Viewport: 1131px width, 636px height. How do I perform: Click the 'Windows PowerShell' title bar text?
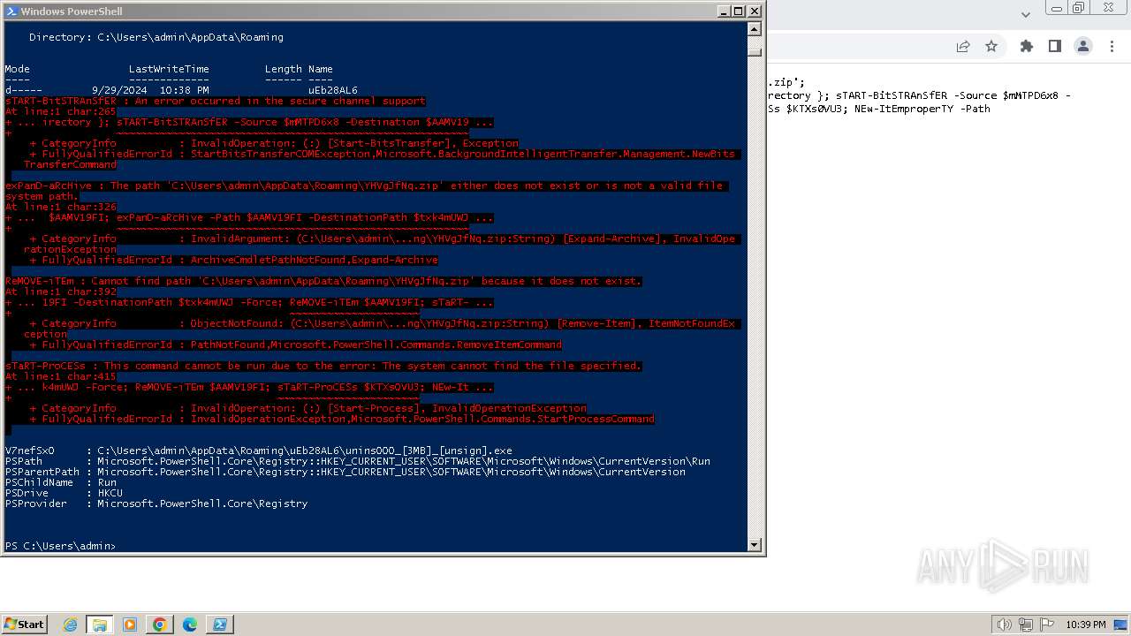pyautogui.click(x=72, y=11)
